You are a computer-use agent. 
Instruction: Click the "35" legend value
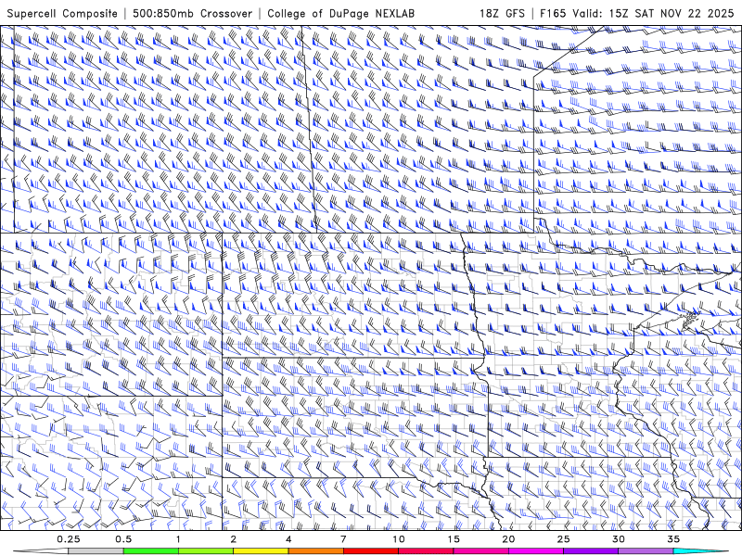coord(673,539)
